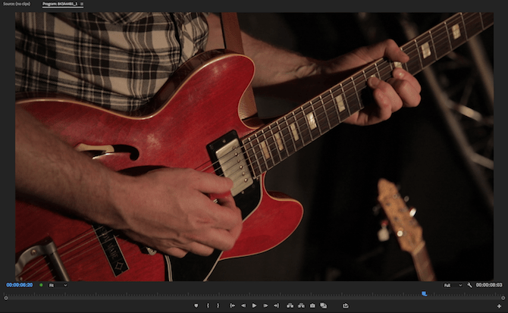508x313 pixels.
Task: Open the Full playback resolution dropdown
Action: [453, 285]
